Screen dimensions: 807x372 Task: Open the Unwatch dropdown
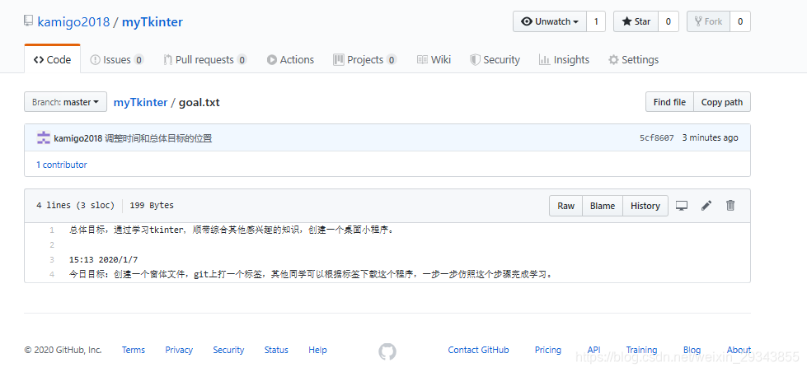point(550,21)
